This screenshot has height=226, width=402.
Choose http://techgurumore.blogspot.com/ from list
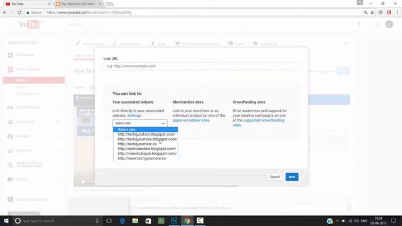point(147,139)
